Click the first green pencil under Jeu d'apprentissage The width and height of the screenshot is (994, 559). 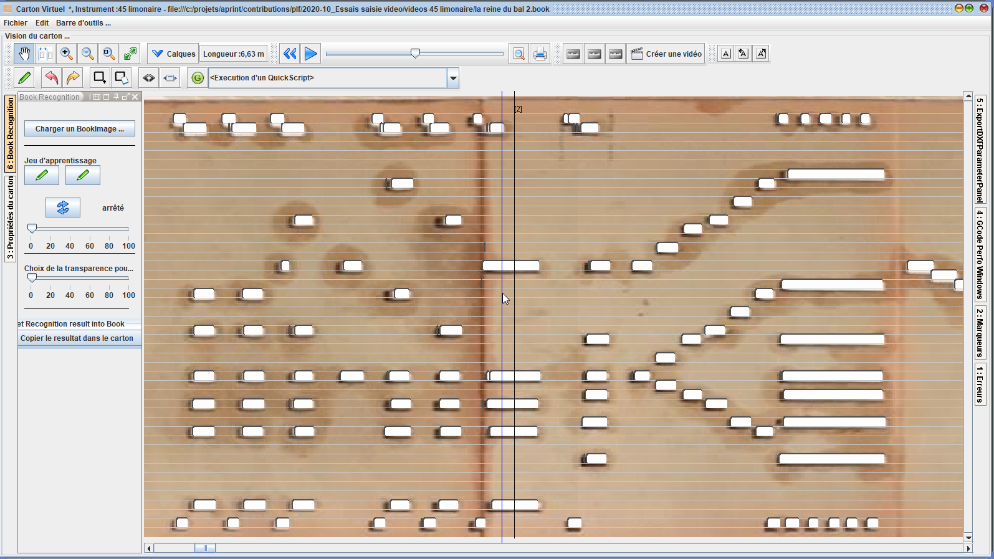[x=42, y=175]
